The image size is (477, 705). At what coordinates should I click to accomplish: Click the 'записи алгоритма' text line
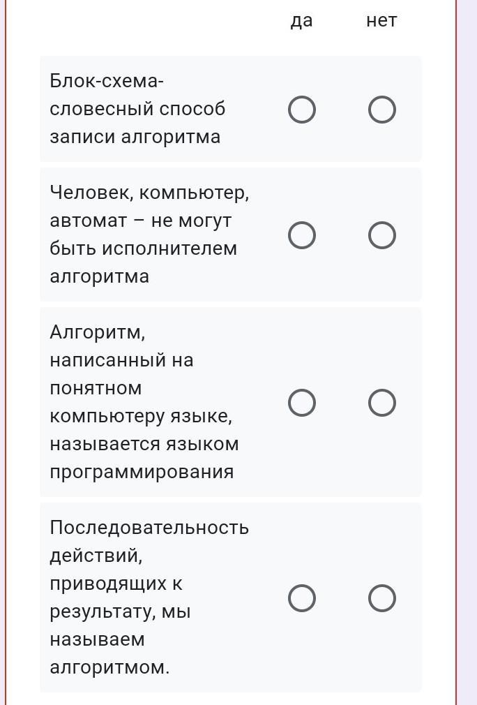pyautogui.click(x=135, y=137)
